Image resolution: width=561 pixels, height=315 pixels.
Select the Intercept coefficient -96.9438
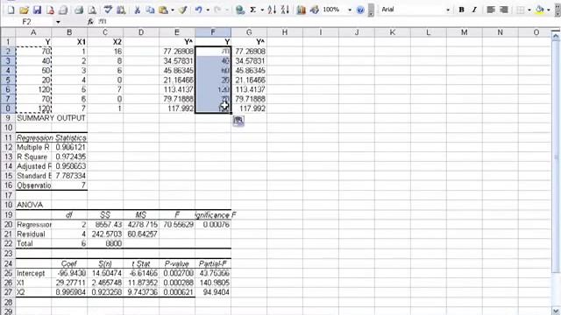pos(69,273)
